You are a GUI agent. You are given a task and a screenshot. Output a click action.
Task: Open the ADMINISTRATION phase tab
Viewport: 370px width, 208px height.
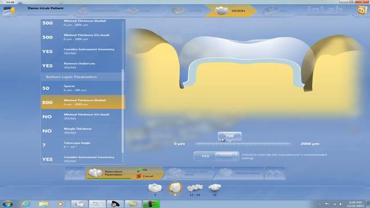[x=99, y=11]
